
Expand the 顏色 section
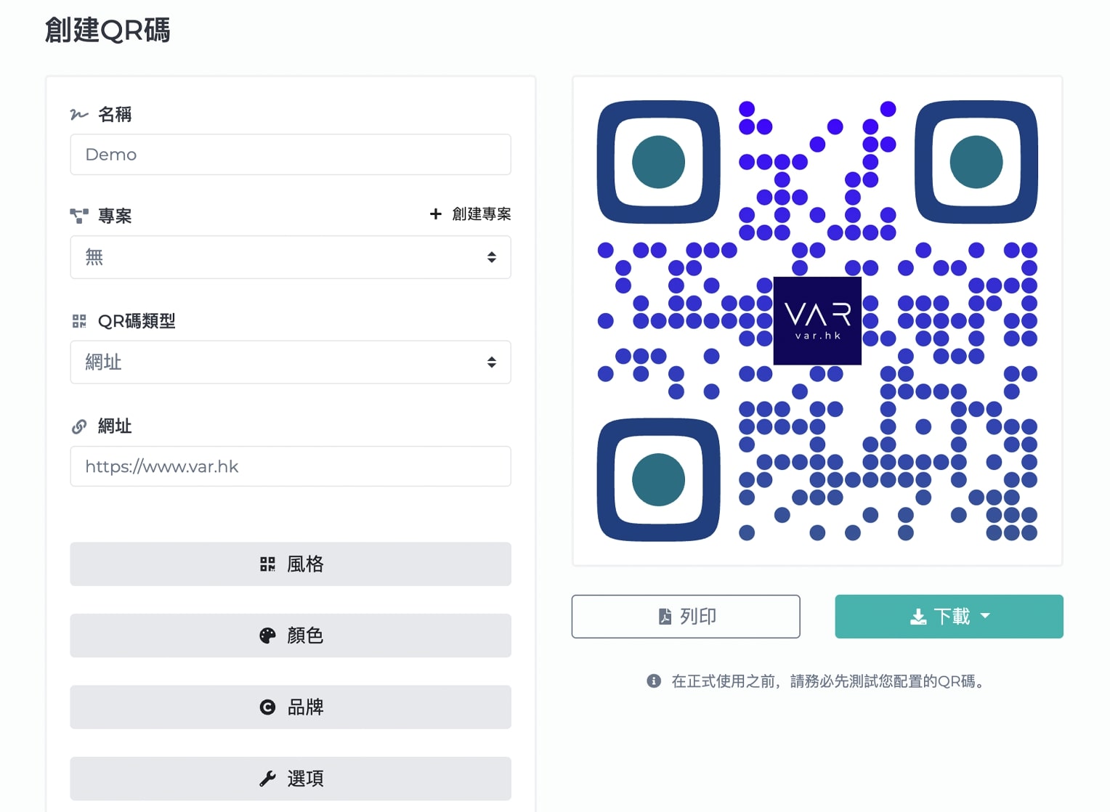point(291,636)
